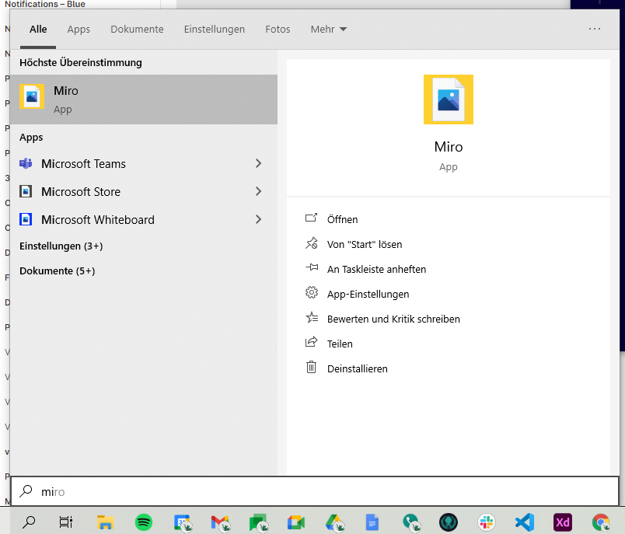This screenshot has width=625, height=534.
Task: Expand the Dokumente (5+) results group
Action: click(57, 271)
